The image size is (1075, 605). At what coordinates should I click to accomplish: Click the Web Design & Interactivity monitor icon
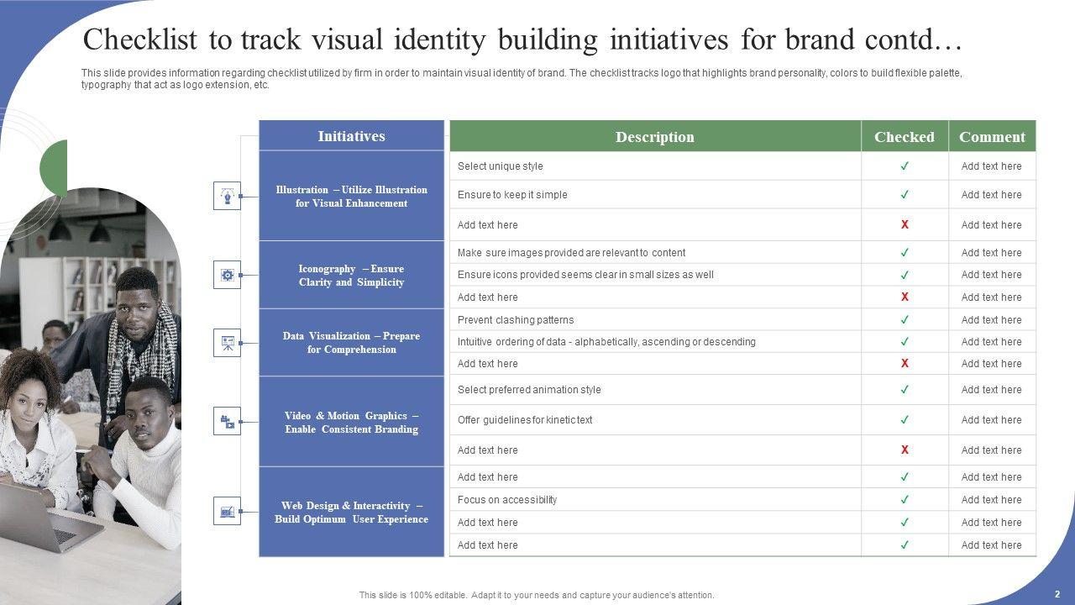(227, 511)
